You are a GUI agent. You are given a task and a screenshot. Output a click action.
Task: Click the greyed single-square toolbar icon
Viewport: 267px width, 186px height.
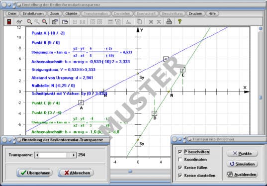75,22
